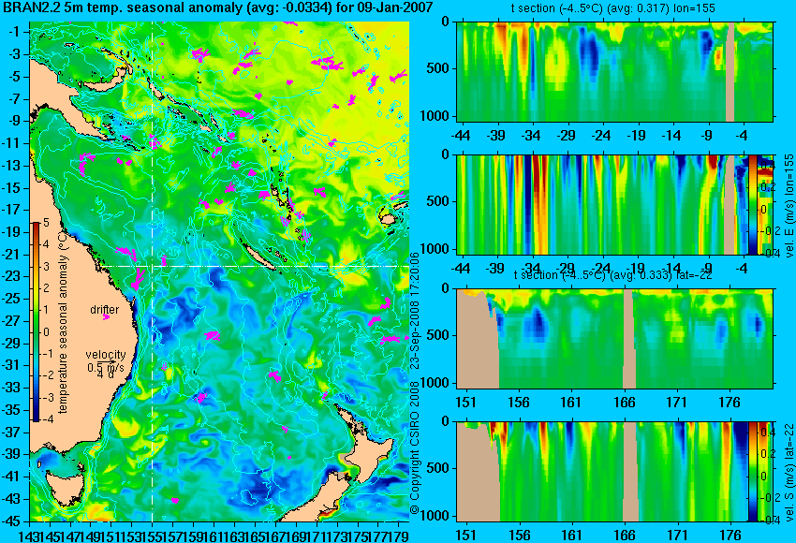
Task: Click '166' longitude tick under lat=-22 temperature section
Action: click(x=624, y=403)
